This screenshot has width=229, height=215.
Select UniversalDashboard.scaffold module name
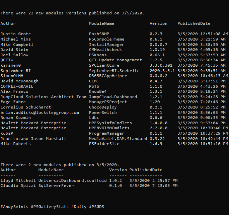pos(72,181)
